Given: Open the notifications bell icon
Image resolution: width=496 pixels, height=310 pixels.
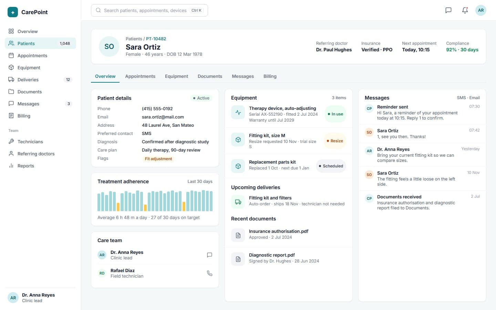Looking at the screenshot, I should [465, 10].
